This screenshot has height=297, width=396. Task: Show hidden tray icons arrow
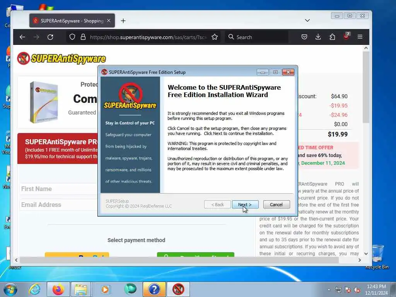(329, 290)
